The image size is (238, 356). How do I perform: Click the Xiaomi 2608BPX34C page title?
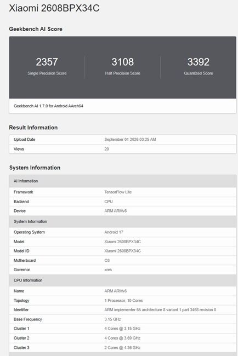coord(54,8)
